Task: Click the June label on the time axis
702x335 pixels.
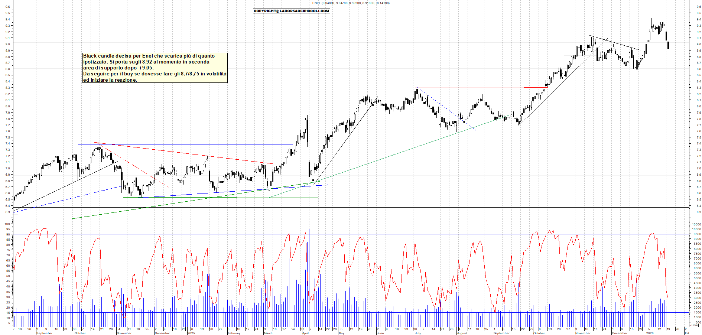Action: tap(380, 333)
